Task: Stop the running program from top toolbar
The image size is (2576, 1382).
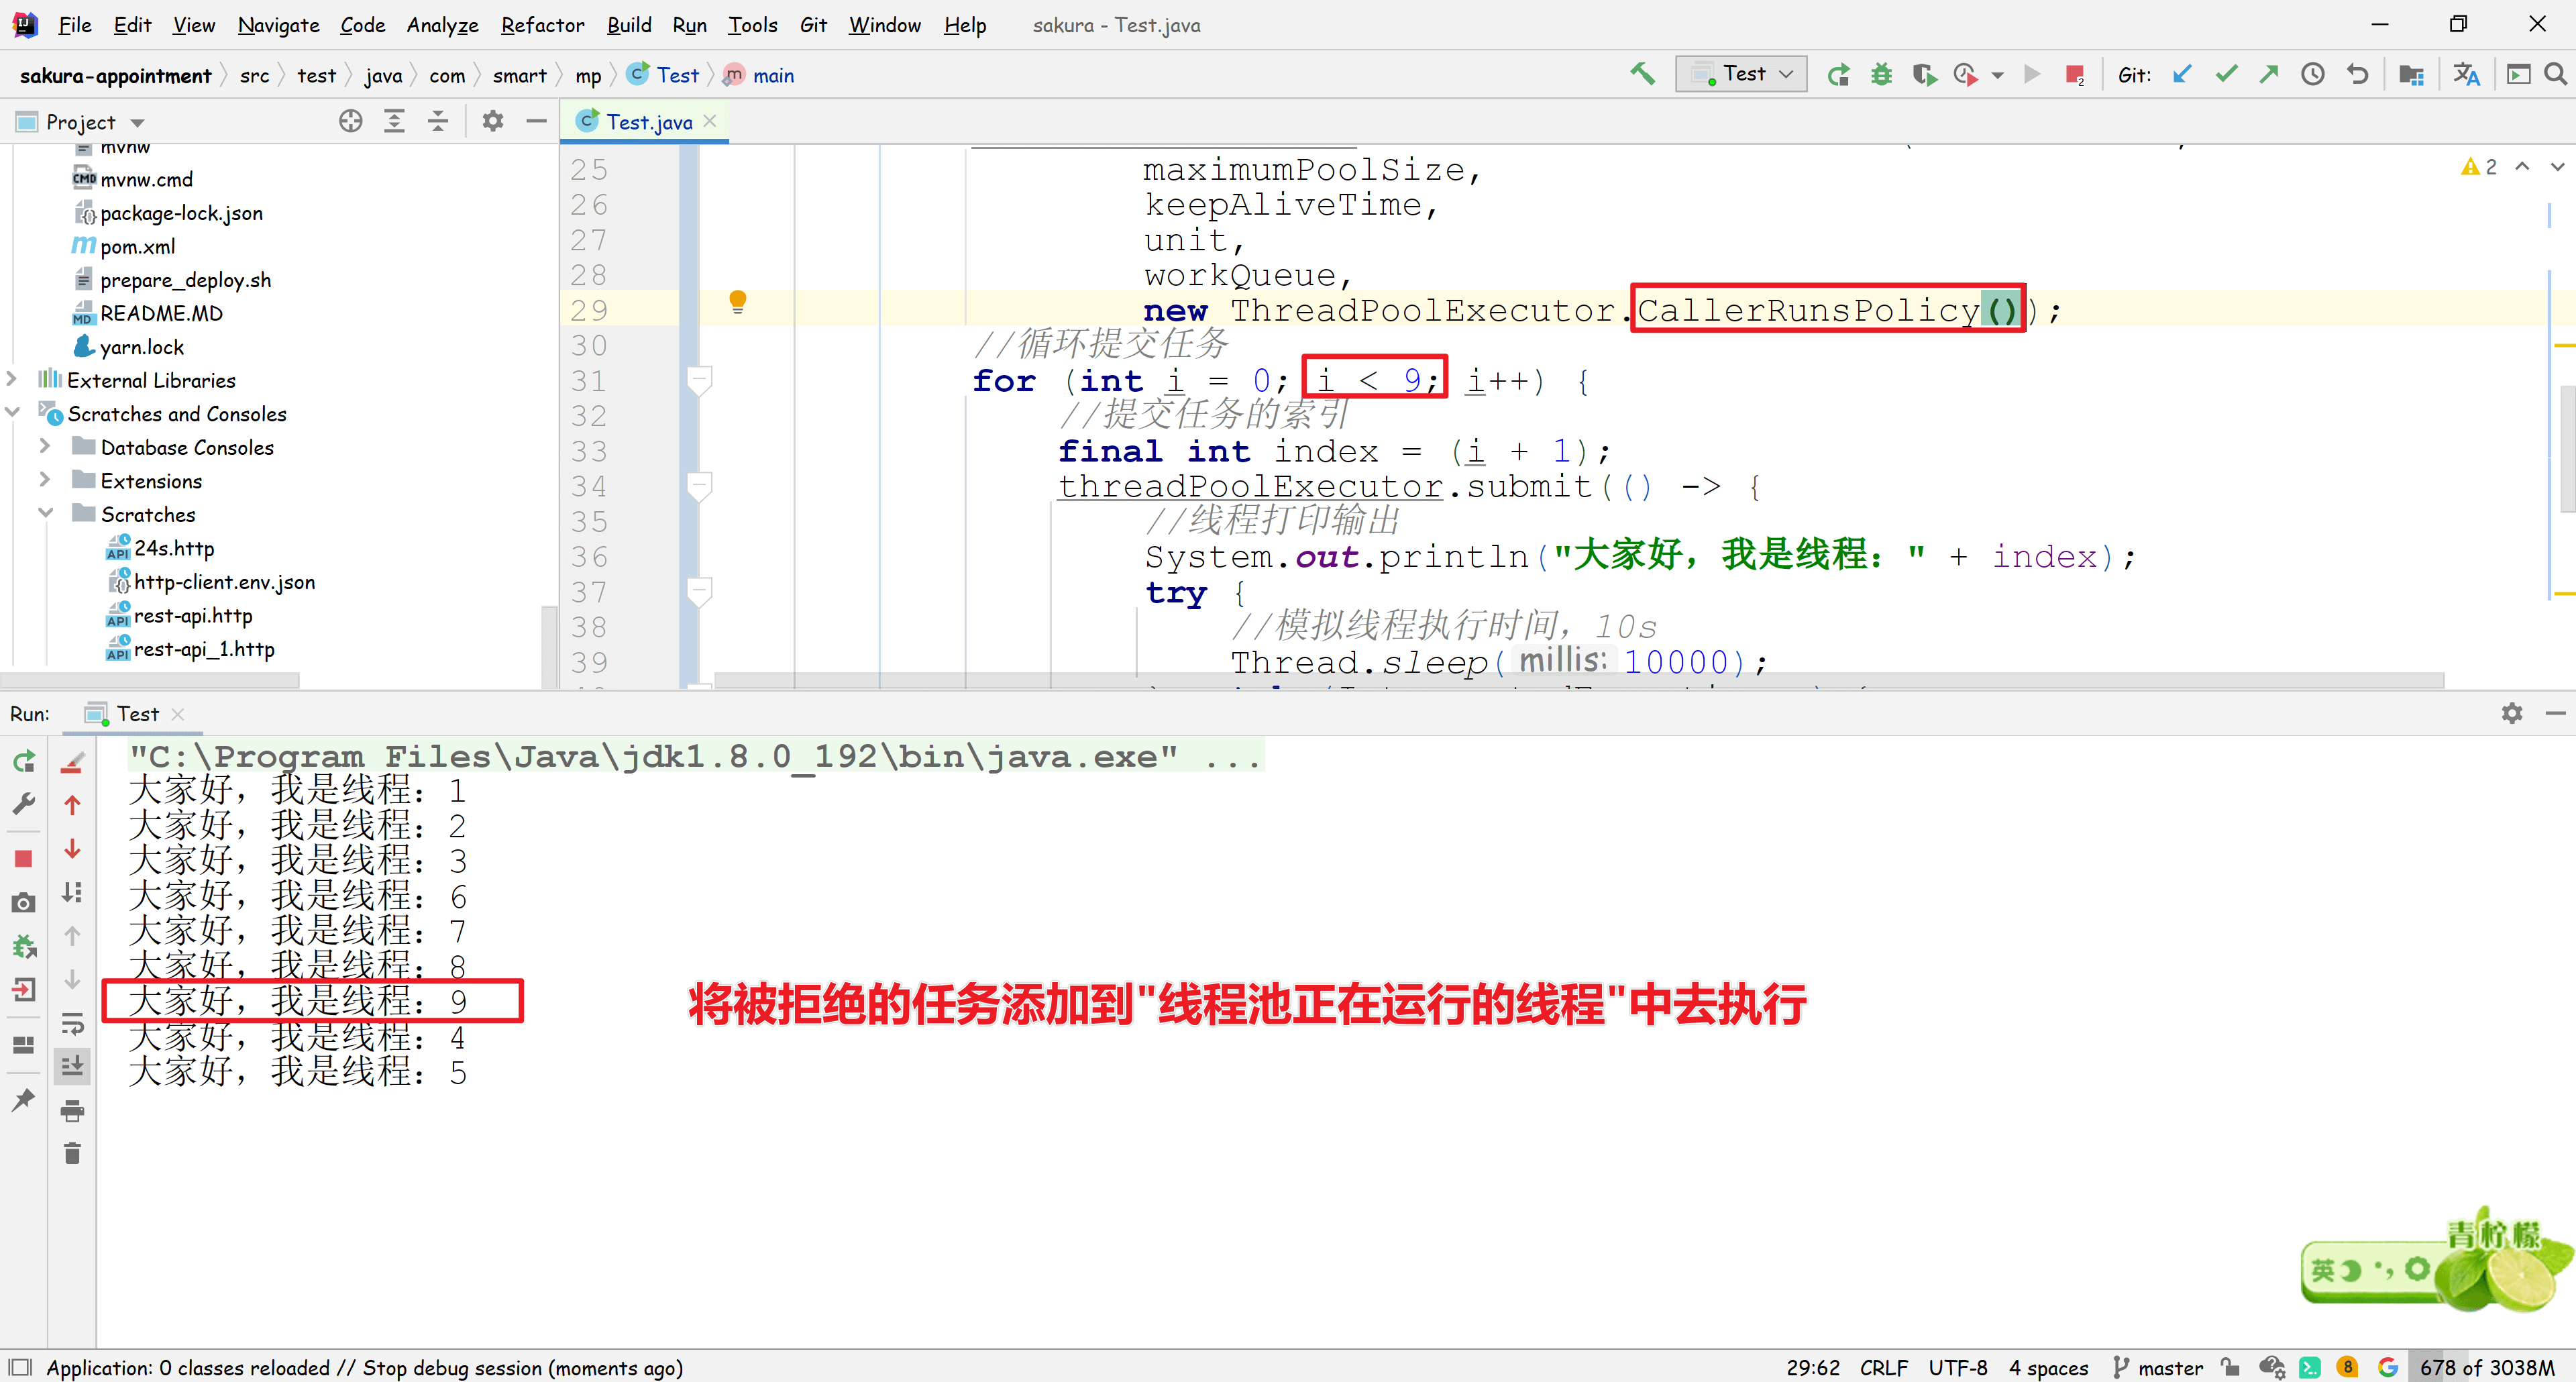Action: click(2074, 74)
